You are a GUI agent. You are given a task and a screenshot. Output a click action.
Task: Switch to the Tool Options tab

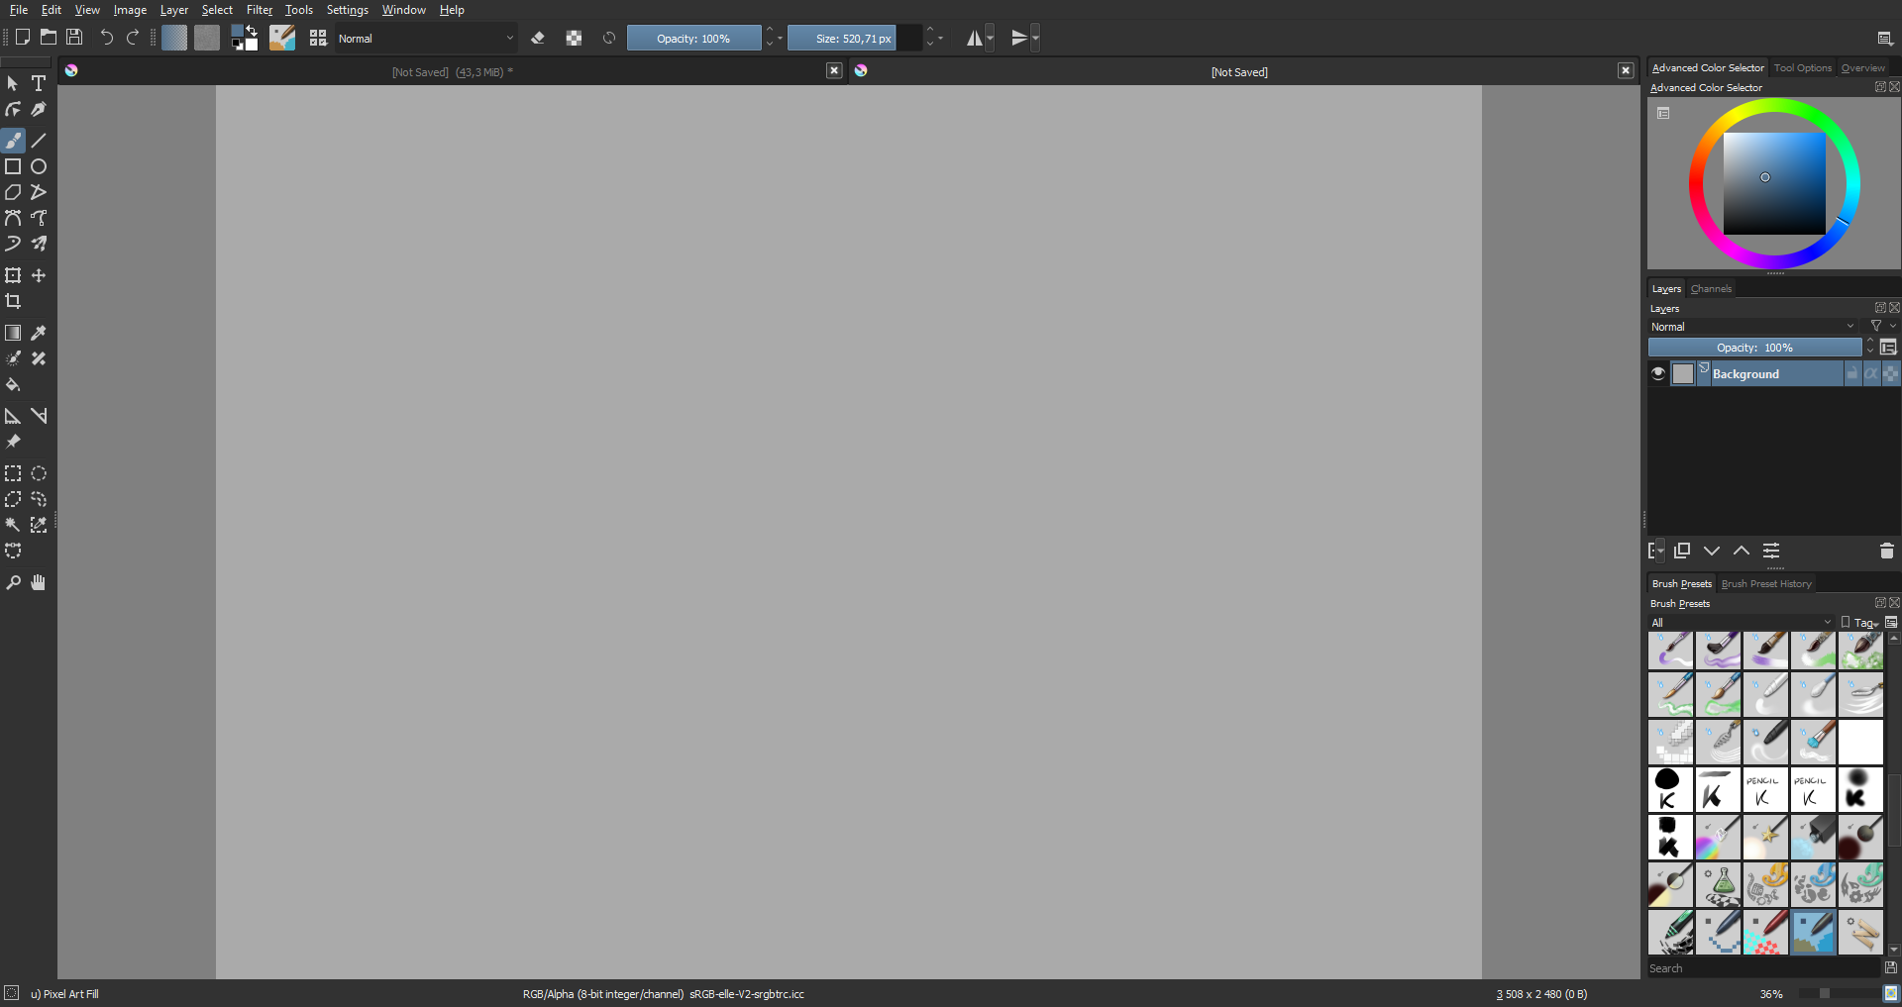click(1803, 68)
